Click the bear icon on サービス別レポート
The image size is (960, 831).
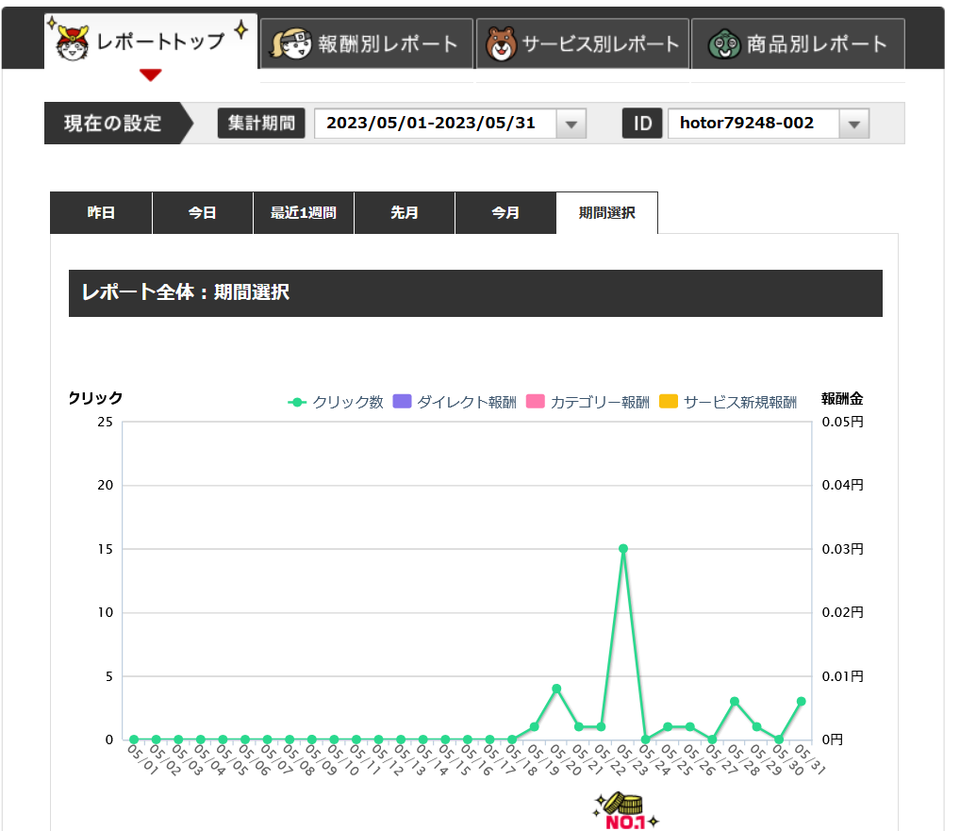click(x=501, y=43)
